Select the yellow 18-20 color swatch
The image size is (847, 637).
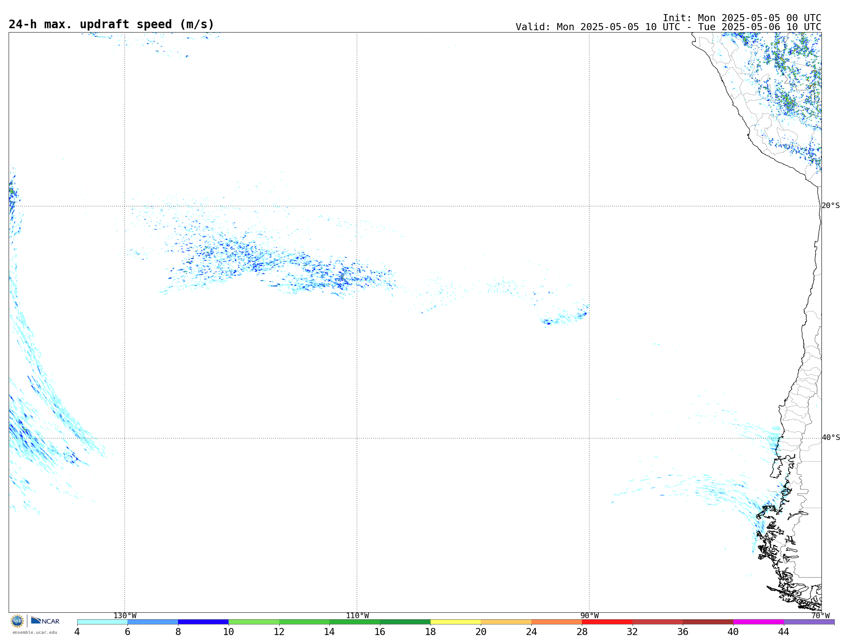coord(456,622)
